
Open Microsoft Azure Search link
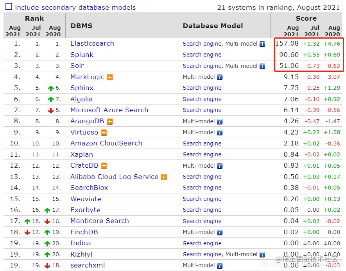(x=109, y=110)
